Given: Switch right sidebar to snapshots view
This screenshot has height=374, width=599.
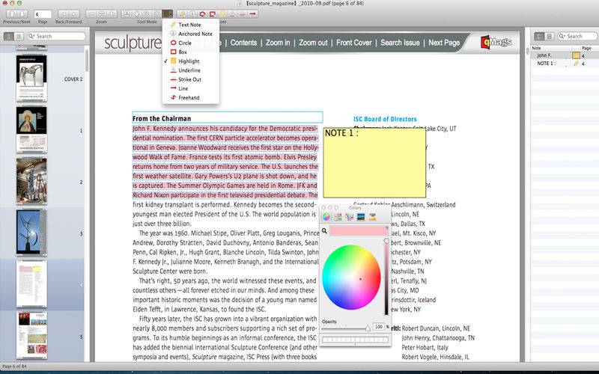Looking at the screenshot, I should pos(550,36).
